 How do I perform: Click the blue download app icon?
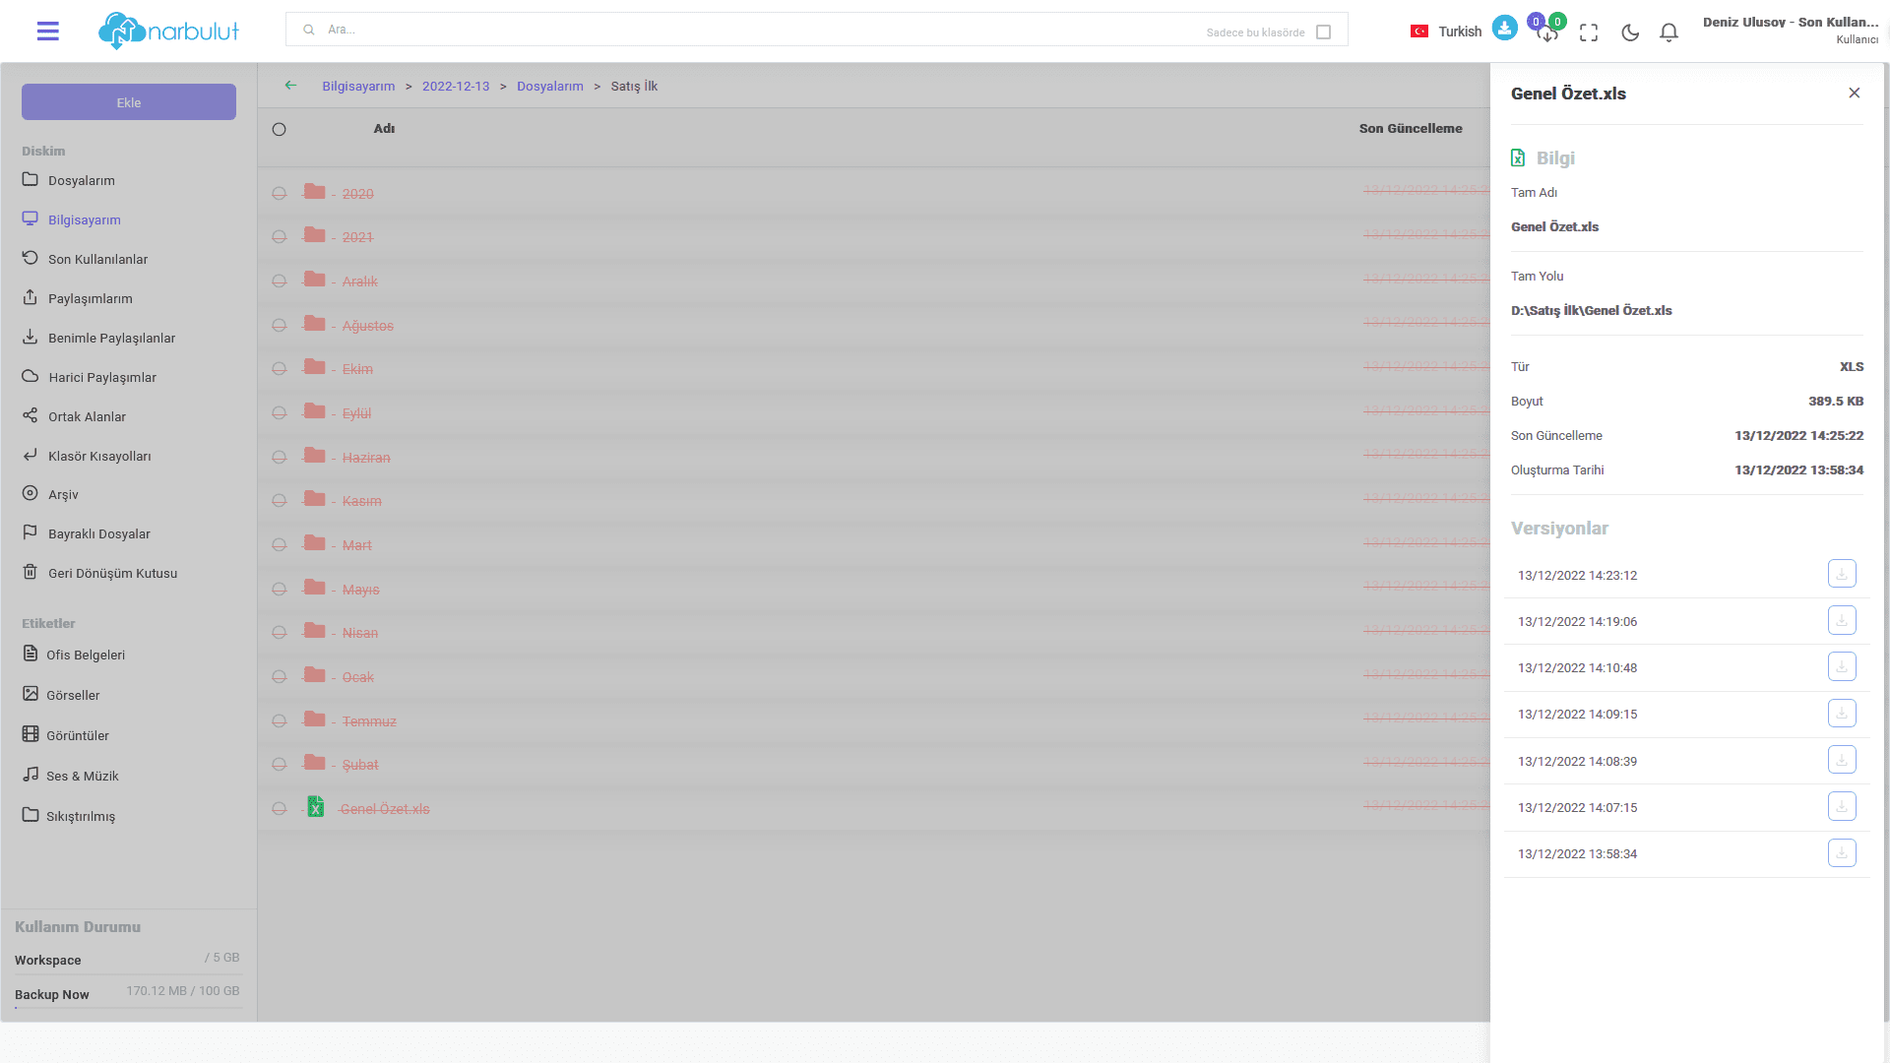1504,28
